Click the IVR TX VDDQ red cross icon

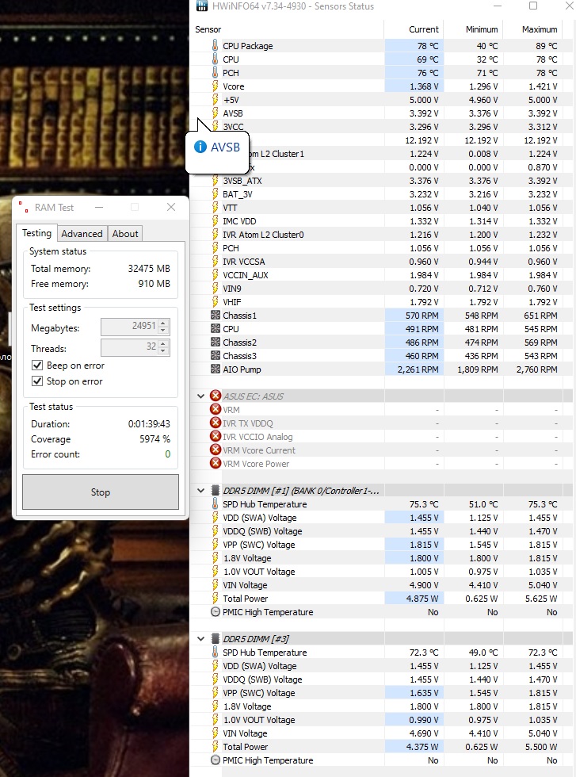tap(216, 423)
